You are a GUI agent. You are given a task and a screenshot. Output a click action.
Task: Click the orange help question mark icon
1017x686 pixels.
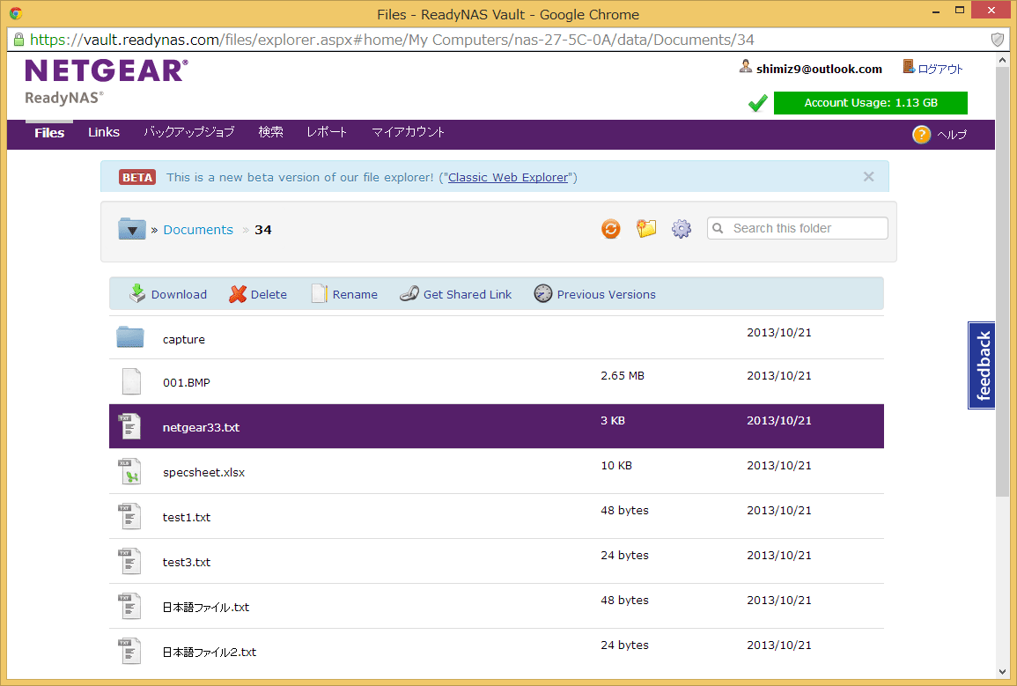coord(921,135)
